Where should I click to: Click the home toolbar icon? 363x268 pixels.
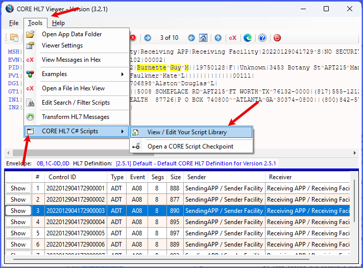[203, 38]
